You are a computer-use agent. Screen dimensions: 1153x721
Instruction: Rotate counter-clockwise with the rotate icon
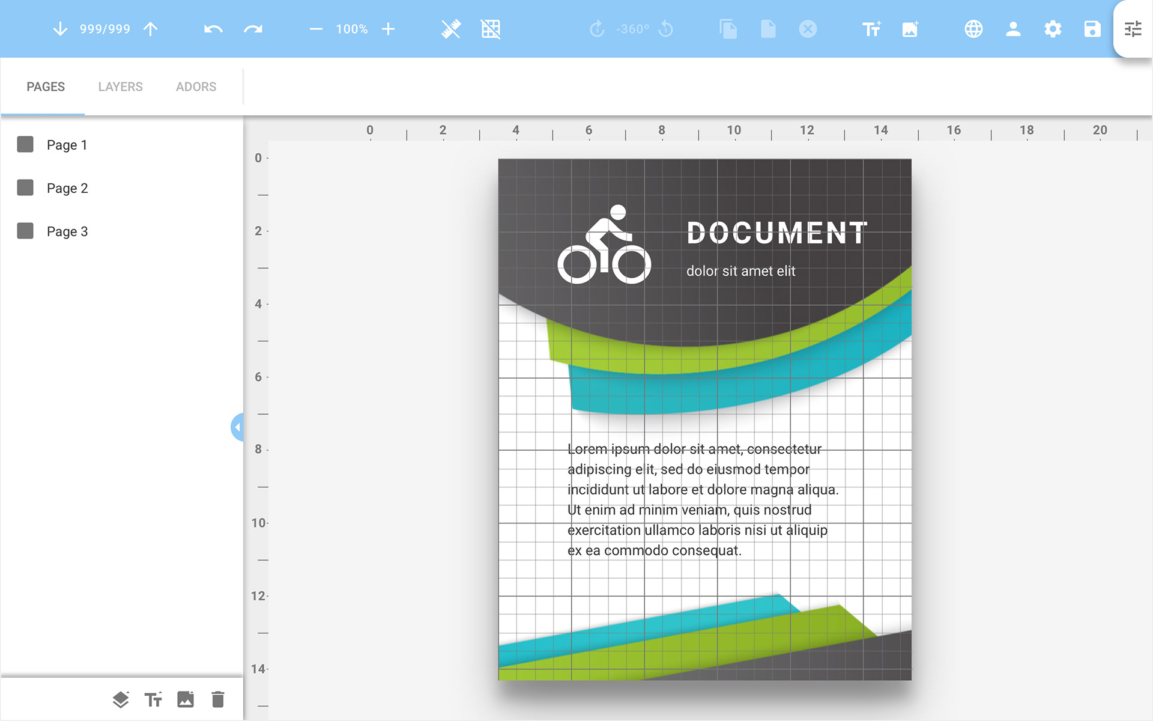coord(666,29)
